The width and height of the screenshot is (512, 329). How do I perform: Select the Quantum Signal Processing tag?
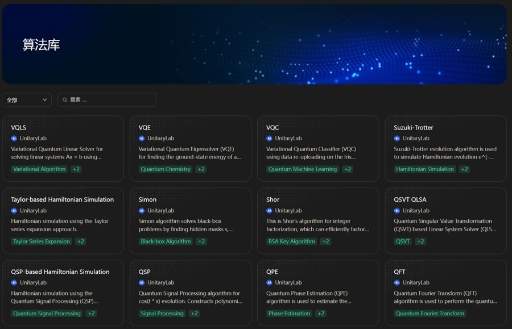[47, 313]
